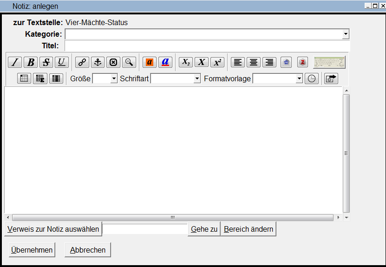Apply strikethrough formatting

click(x=46, y=62)
